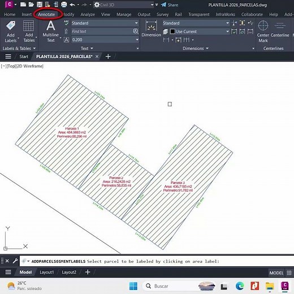Open the Survey ribbon tab
Image resolution: width=294 pixels, height=294 pixels.
coord(162,14)
